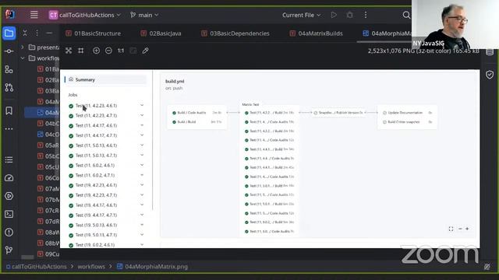Click callToGitHubActions in the breadcrumb bar
Image resolution: width=499 pixels, height=280 pixels.
pos(39,267)
